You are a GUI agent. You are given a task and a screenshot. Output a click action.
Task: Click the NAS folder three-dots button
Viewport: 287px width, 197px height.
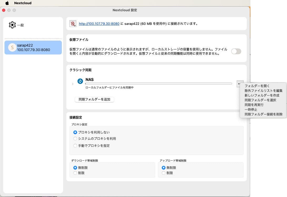[x=239, y=84]
